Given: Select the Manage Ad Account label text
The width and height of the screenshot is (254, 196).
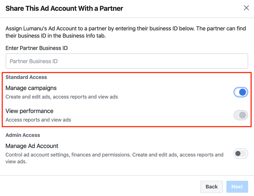Looking at the screenshot, I should (x=32, y=146).
